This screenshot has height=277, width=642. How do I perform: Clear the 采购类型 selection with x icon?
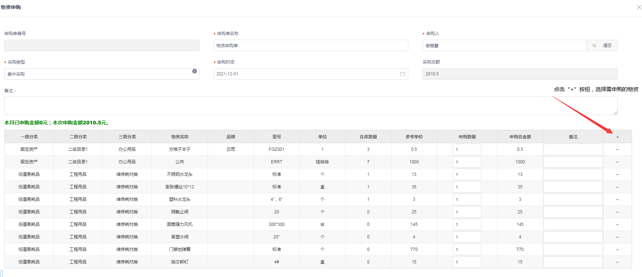[194, 71]
